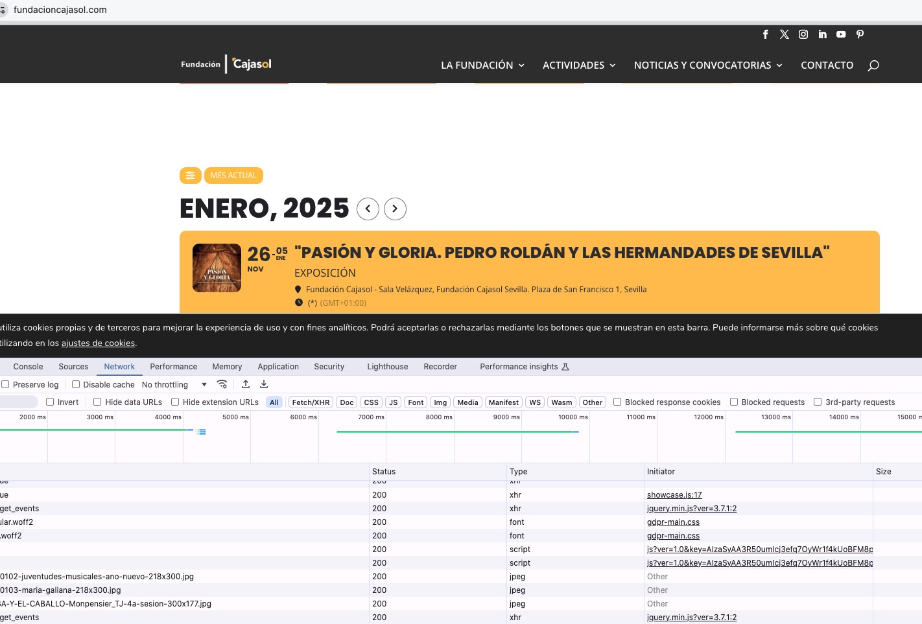The height and width of the screenshot is (624, 922).
Task: Filter requests by JS type
Action: coord(394,402)
